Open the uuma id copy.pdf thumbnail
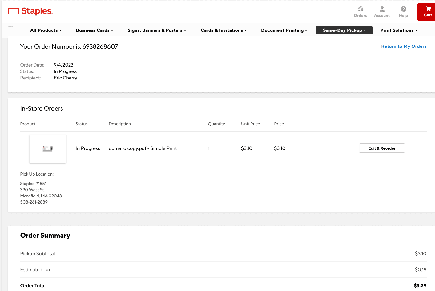This screenshot has width=435, height=291. point(48,149)
